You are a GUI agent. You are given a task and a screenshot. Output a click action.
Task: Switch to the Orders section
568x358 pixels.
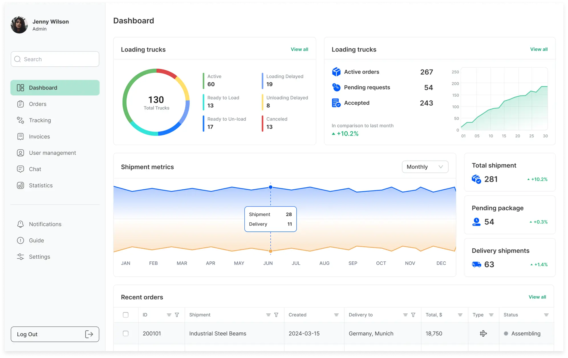click(37, 104)
